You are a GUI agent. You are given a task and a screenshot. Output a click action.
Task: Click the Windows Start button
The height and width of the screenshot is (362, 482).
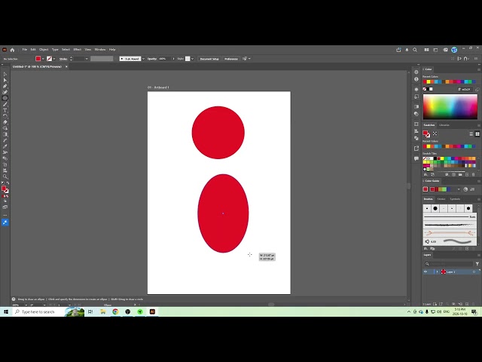[6, 311]
